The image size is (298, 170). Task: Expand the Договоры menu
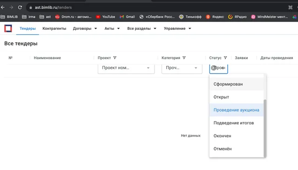pos(85,28)
